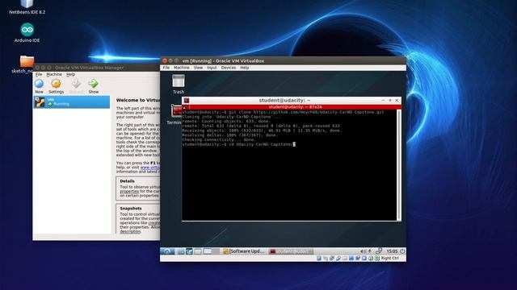Click the volume speaker icon in guest tray
Viewport: 517px width, 290px height.
363,251
